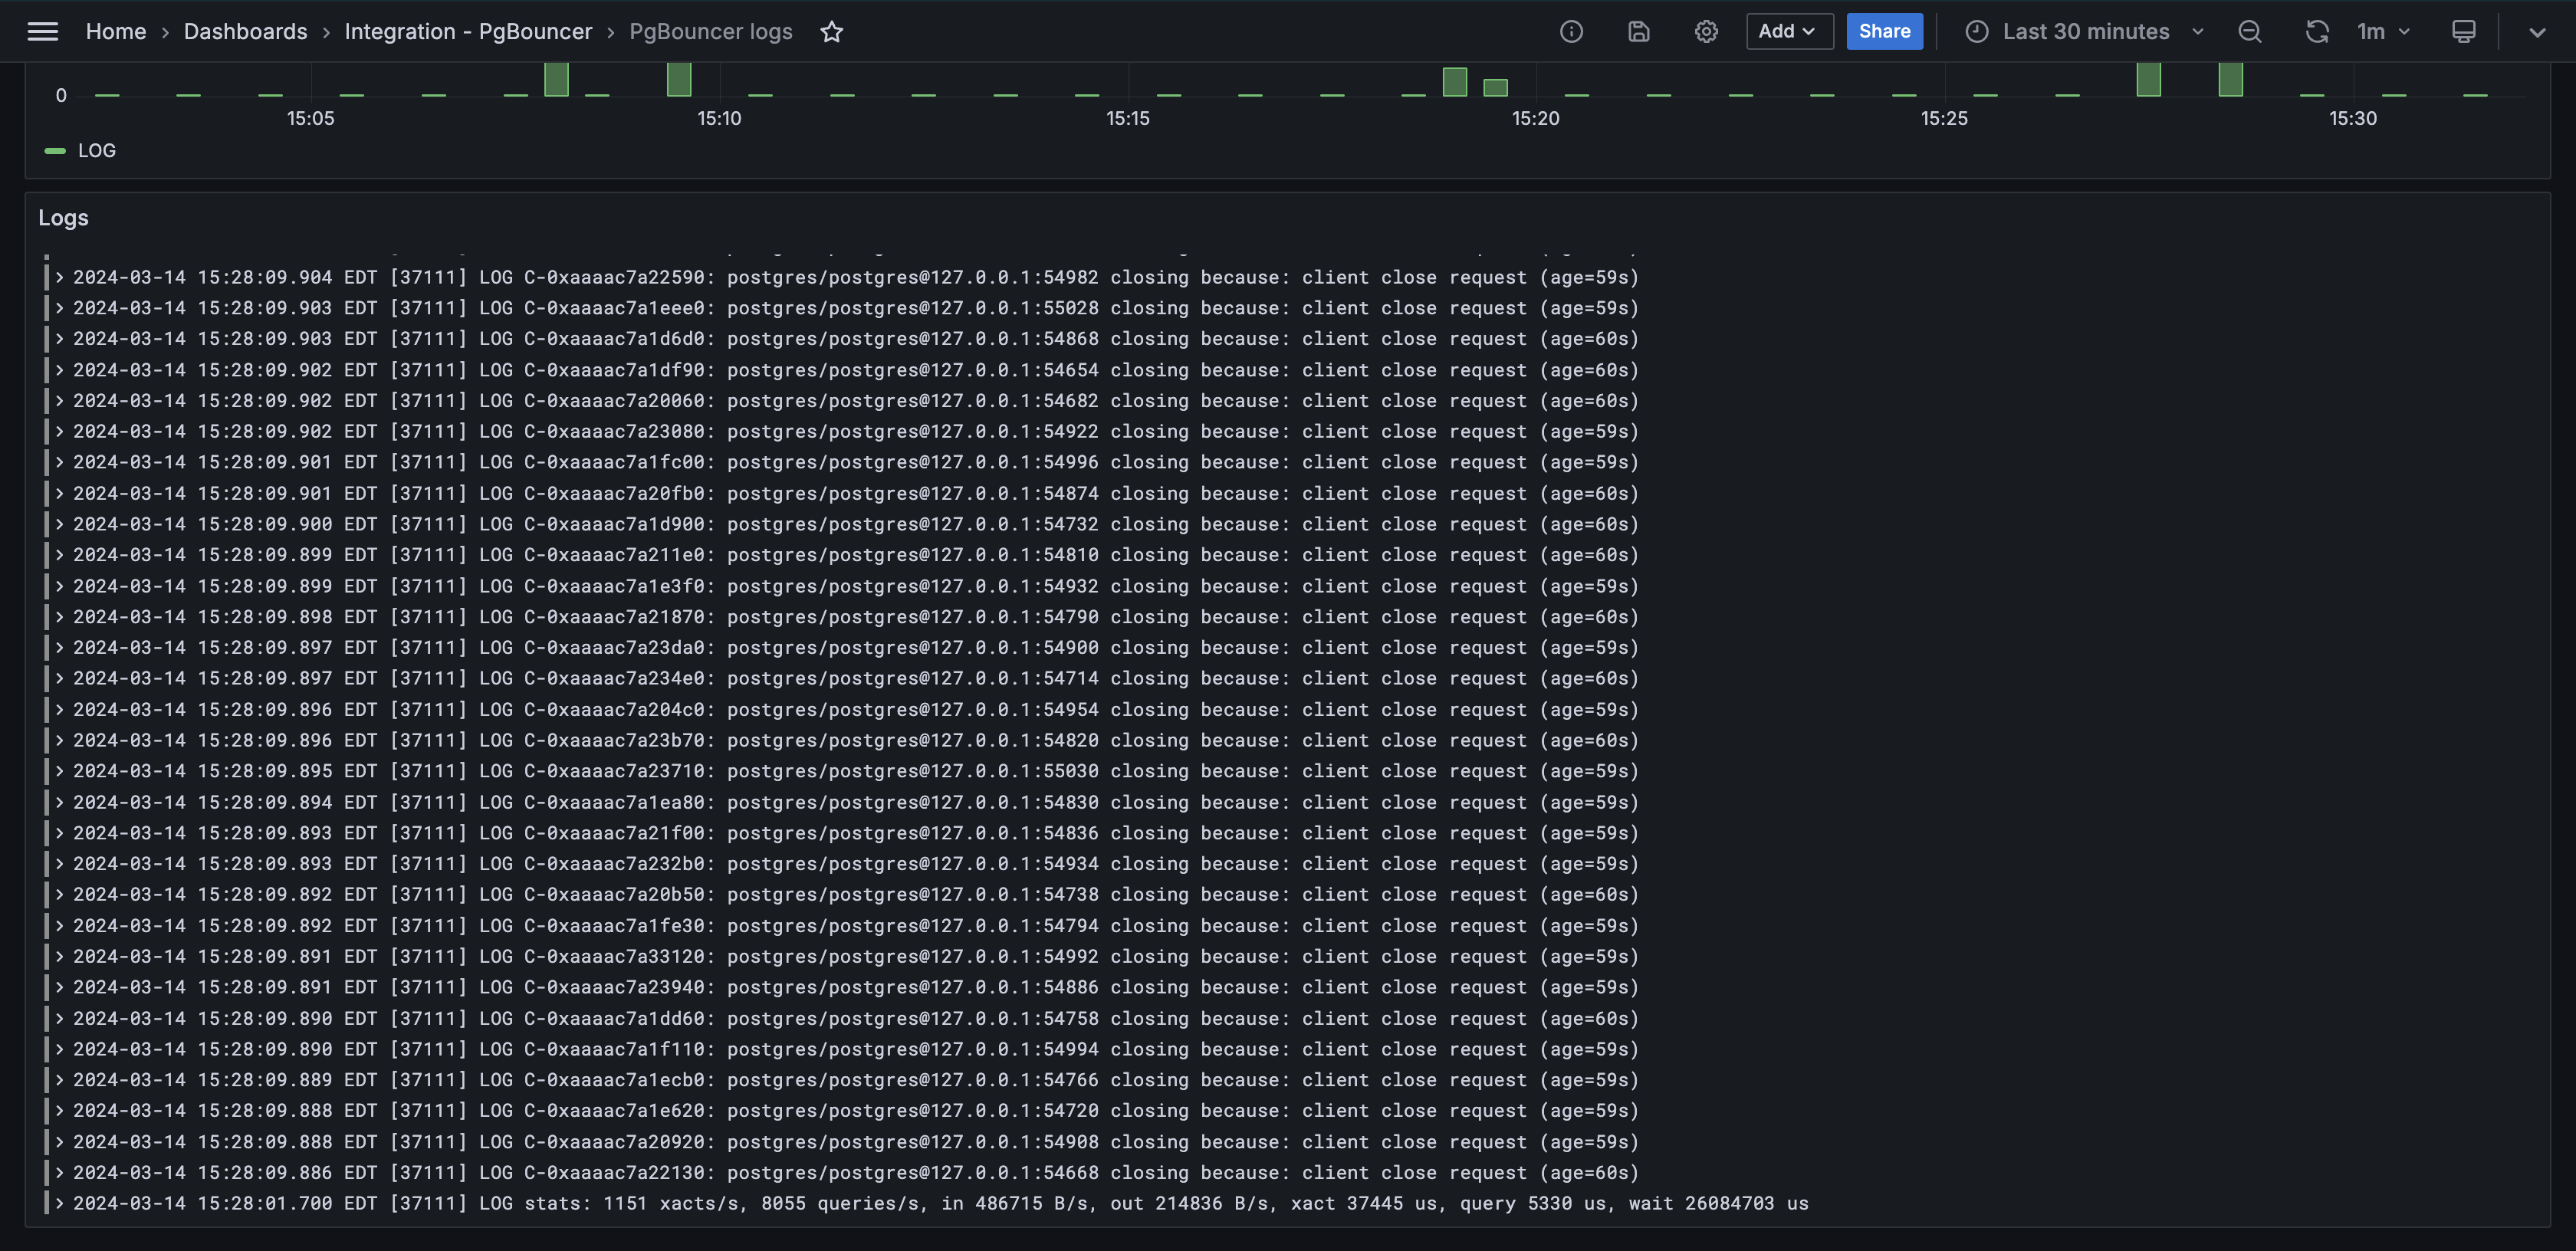Switch to TV kiosk display mode

pos(2463,32)
